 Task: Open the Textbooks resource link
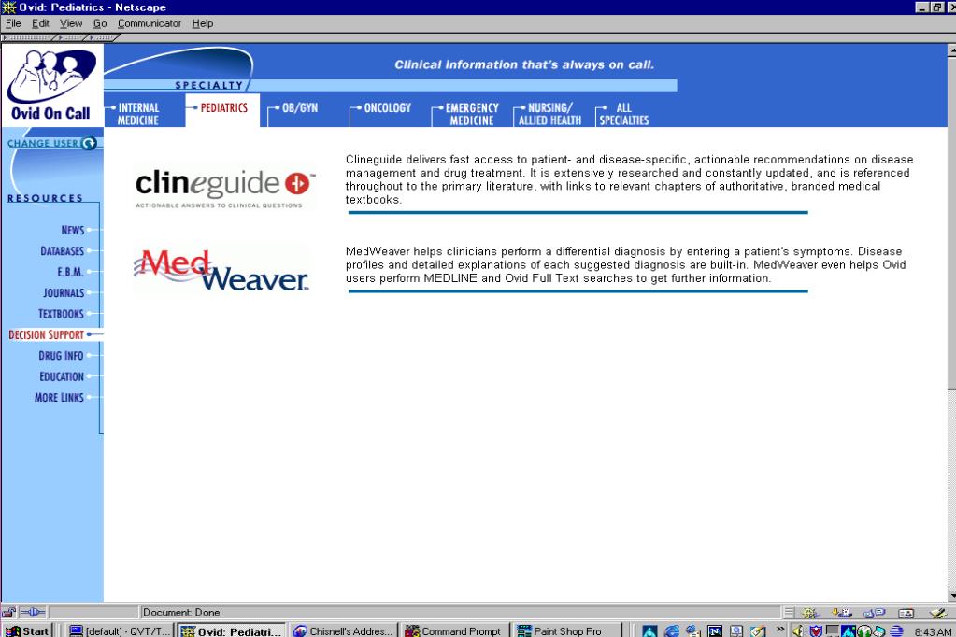61,314
